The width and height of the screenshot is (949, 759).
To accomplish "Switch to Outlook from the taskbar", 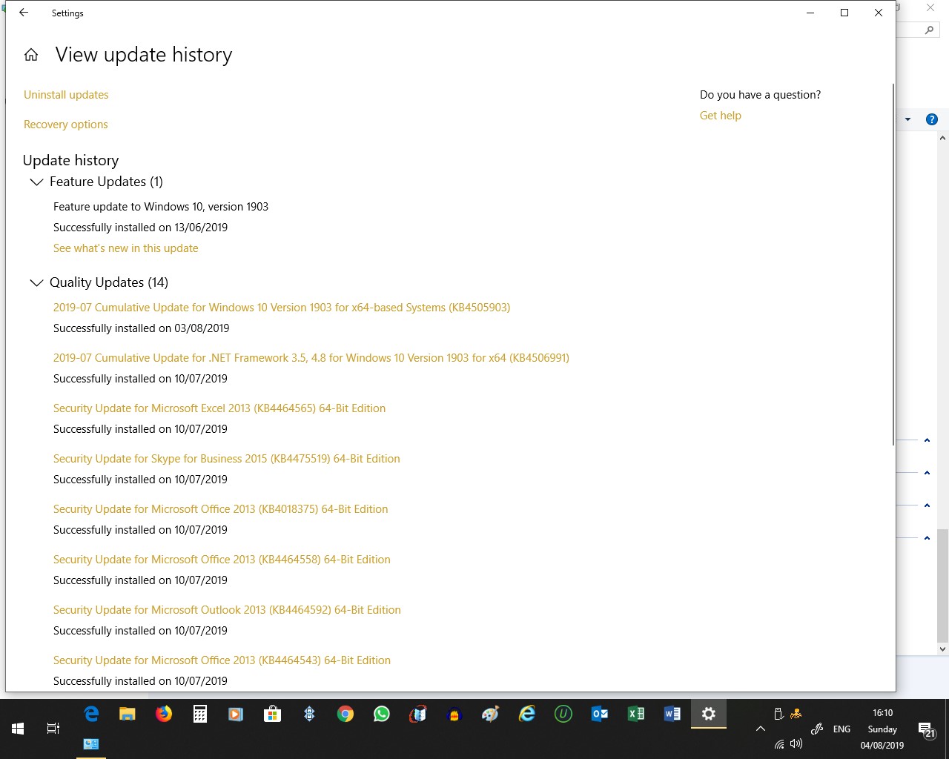I will coord(600,714).
